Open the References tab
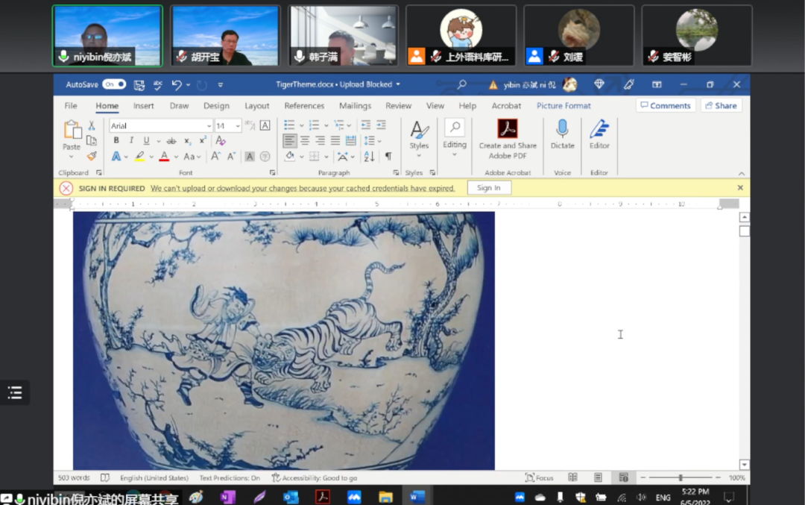 (x=304, y=106)
